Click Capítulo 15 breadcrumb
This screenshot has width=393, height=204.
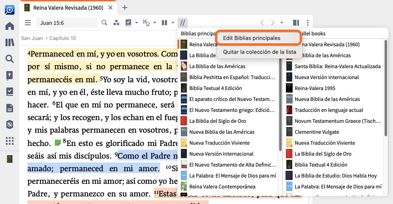click(x=62, y=38)
